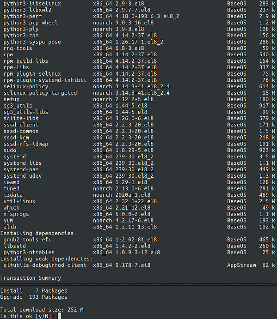Click the systemd-udev package name
The image size is (277, 319).
tap(23, 176)
